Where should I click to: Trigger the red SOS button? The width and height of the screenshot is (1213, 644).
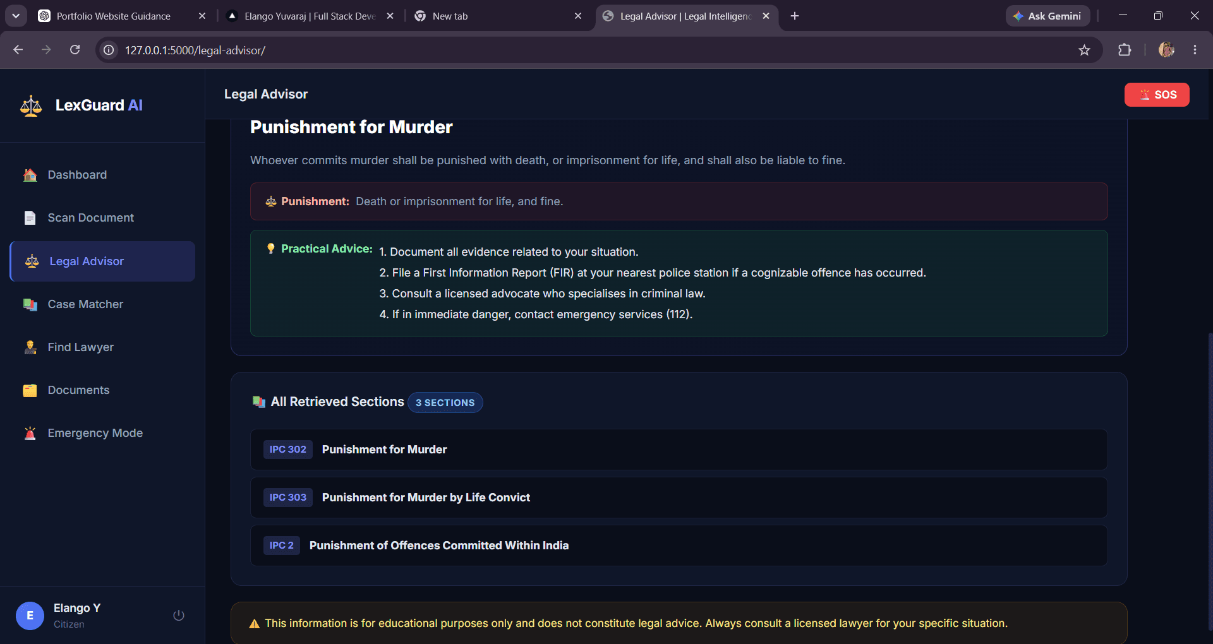coord(1157,95)
